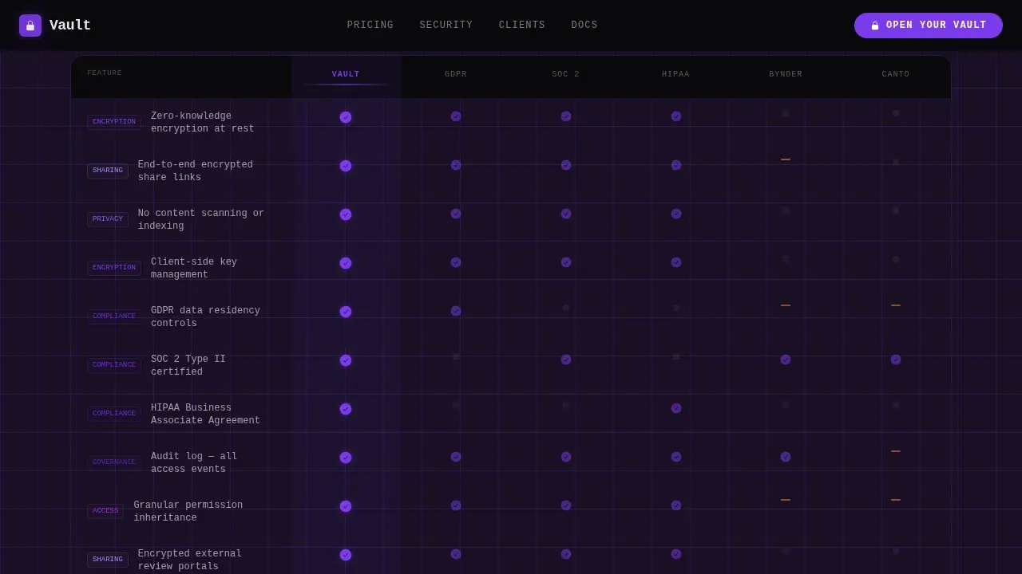Click the Privacy tag badge
The width and height of the screenshot is (1022, 574).
click(108, 219)
